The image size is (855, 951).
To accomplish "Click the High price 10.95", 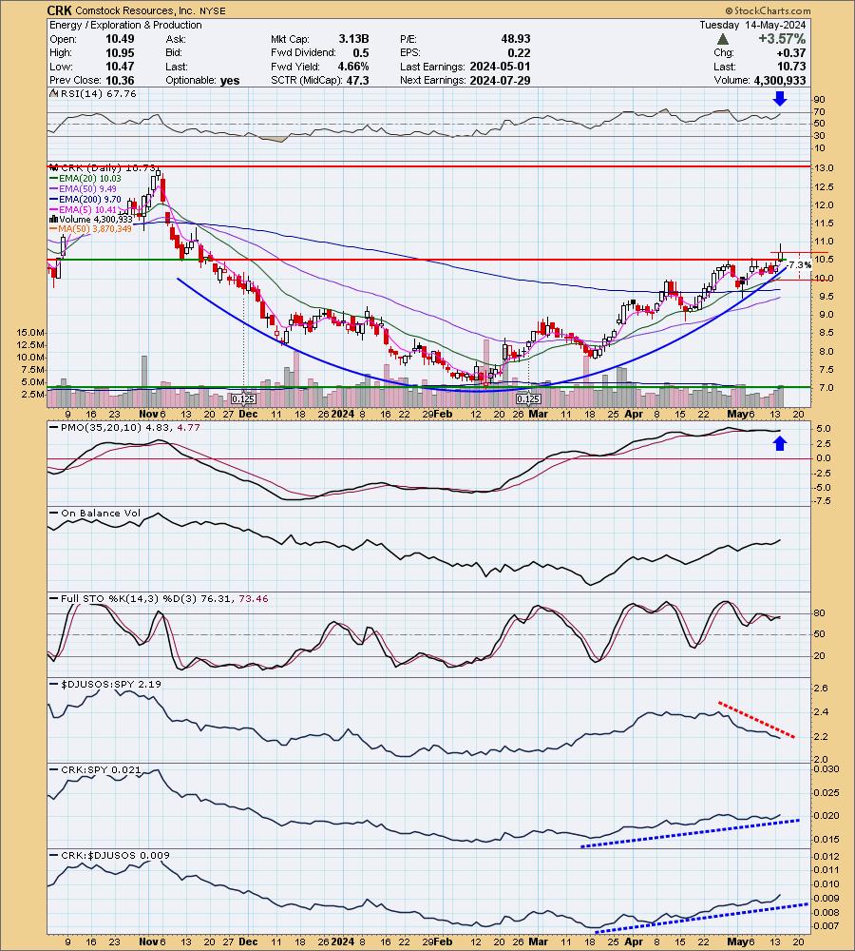I will click(120, 52).
